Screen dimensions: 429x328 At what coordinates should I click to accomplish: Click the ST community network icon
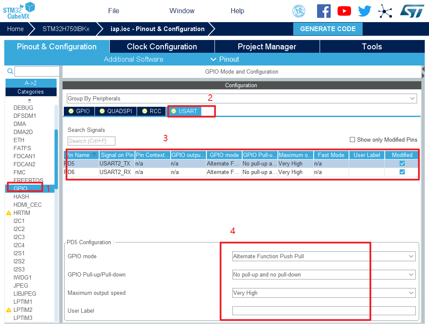click(385, 11)
